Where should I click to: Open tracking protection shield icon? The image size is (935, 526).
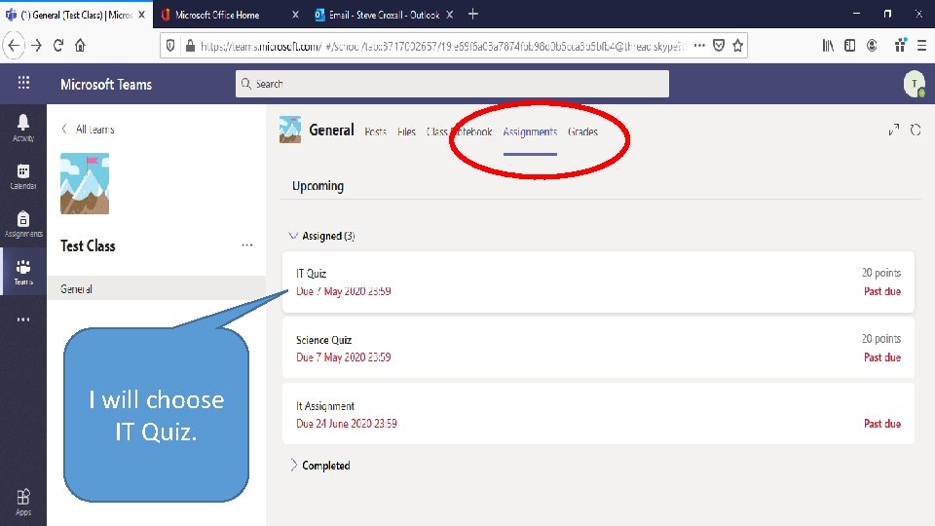click(x=170, y=46)
